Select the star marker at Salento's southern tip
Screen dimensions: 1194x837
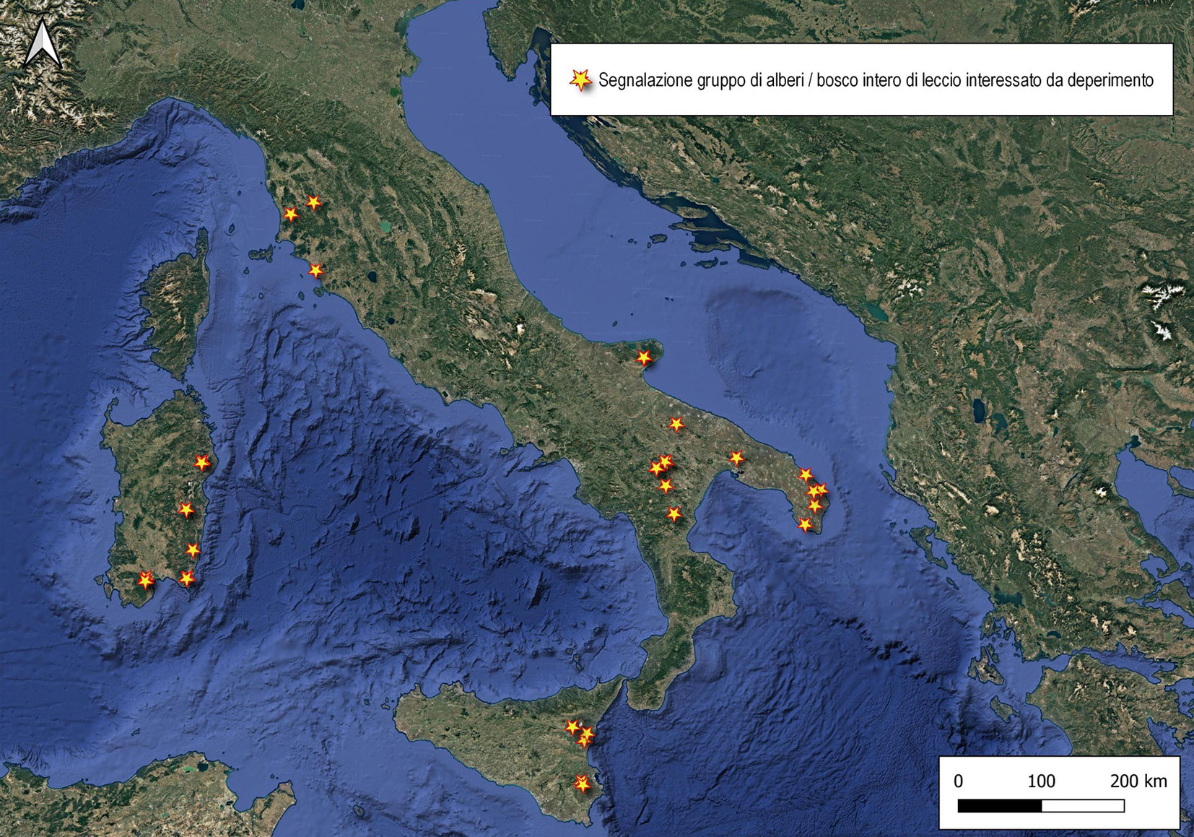[805, 525]
